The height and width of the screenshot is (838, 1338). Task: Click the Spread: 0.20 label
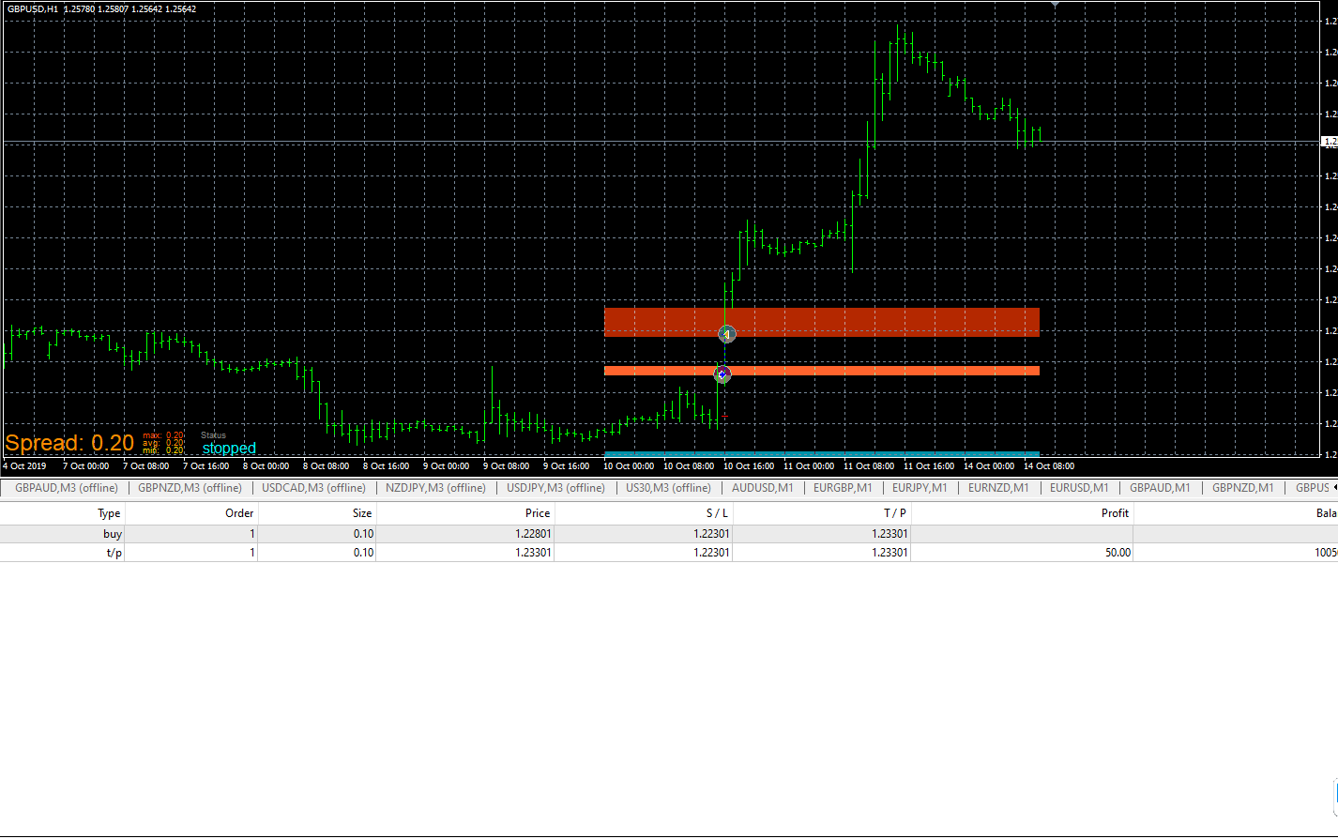point(70,443)
